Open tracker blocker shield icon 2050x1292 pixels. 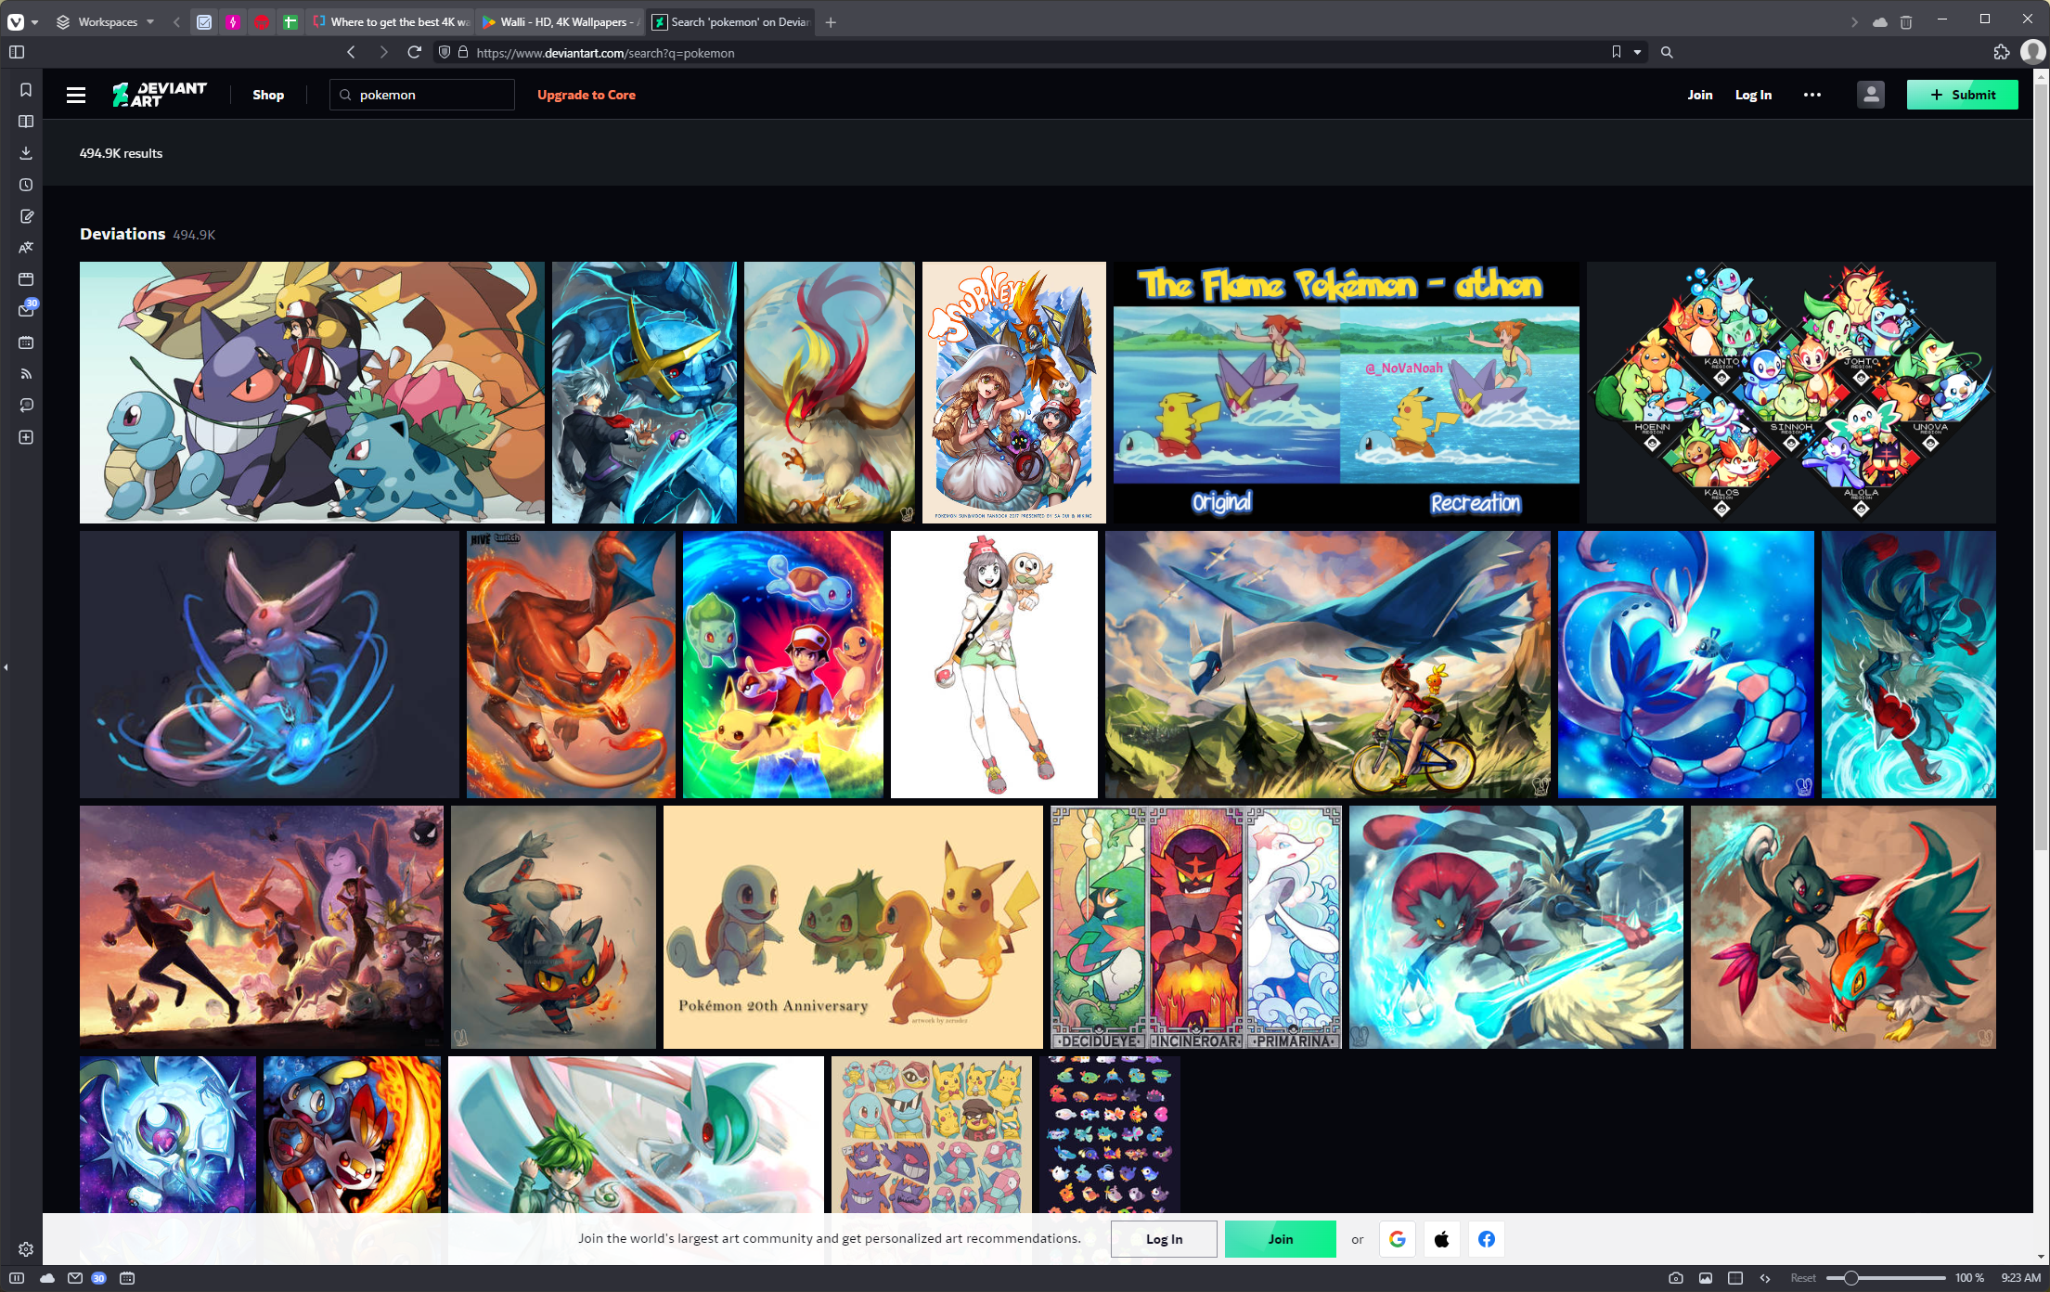tap(445, 53)
